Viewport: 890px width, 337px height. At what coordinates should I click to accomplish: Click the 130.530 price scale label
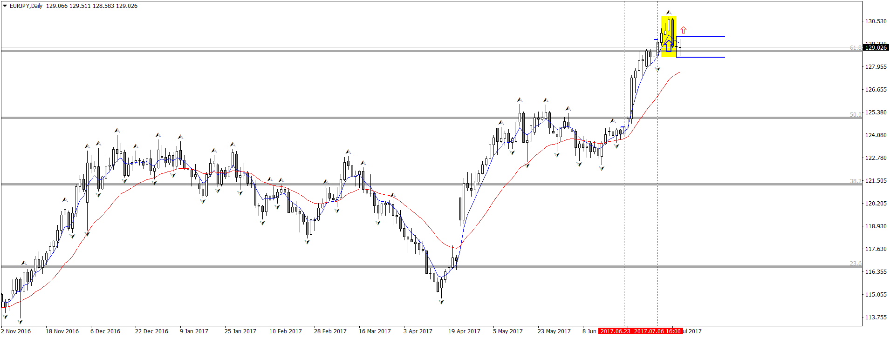coord(876,21)
